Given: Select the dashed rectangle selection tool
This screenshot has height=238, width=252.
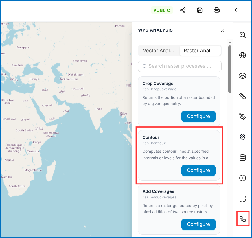Looking at the screenshot, I should click(242, 198).
